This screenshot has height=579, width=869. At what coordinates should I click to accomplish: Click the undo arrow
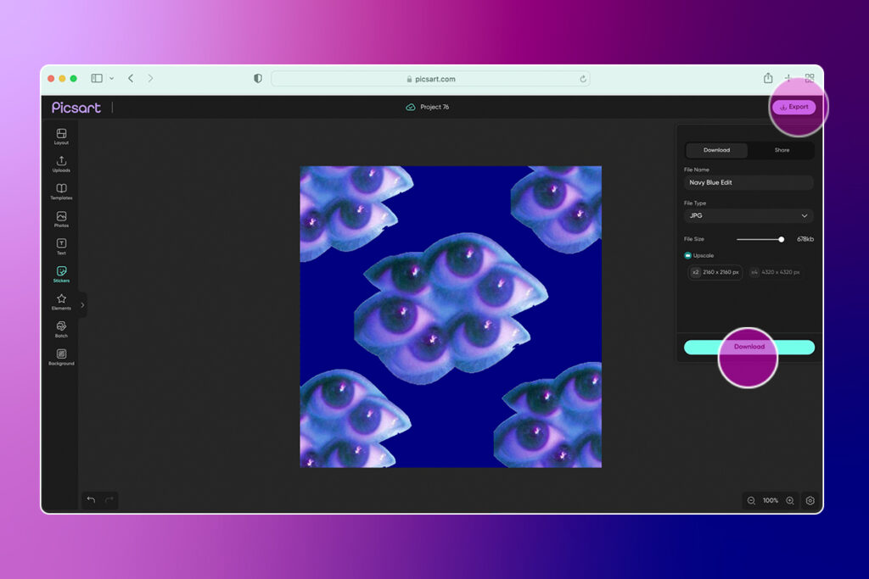[91, 500]
